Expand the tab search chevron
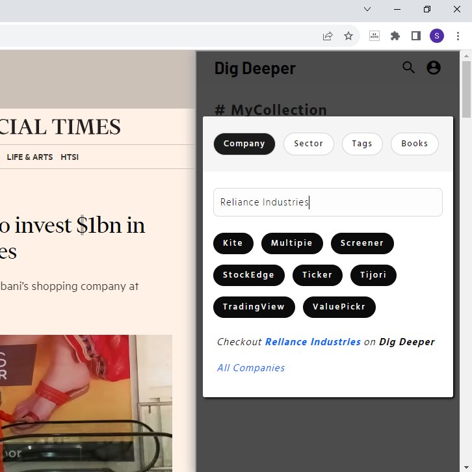Screen dimensions: 472x472 (367, 9)
